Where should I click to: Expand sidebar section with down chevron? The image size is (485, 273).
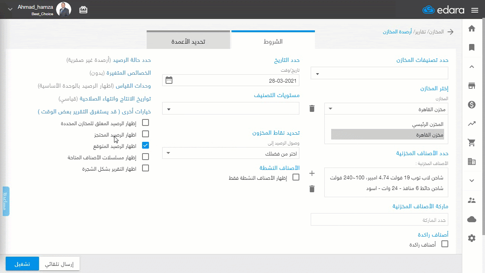(472, 180)
